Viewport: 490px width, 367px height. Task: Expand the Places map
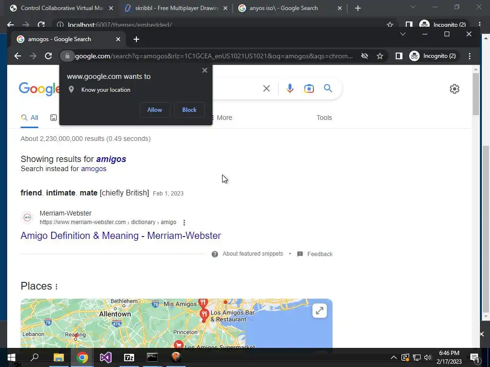pos(319,311)
